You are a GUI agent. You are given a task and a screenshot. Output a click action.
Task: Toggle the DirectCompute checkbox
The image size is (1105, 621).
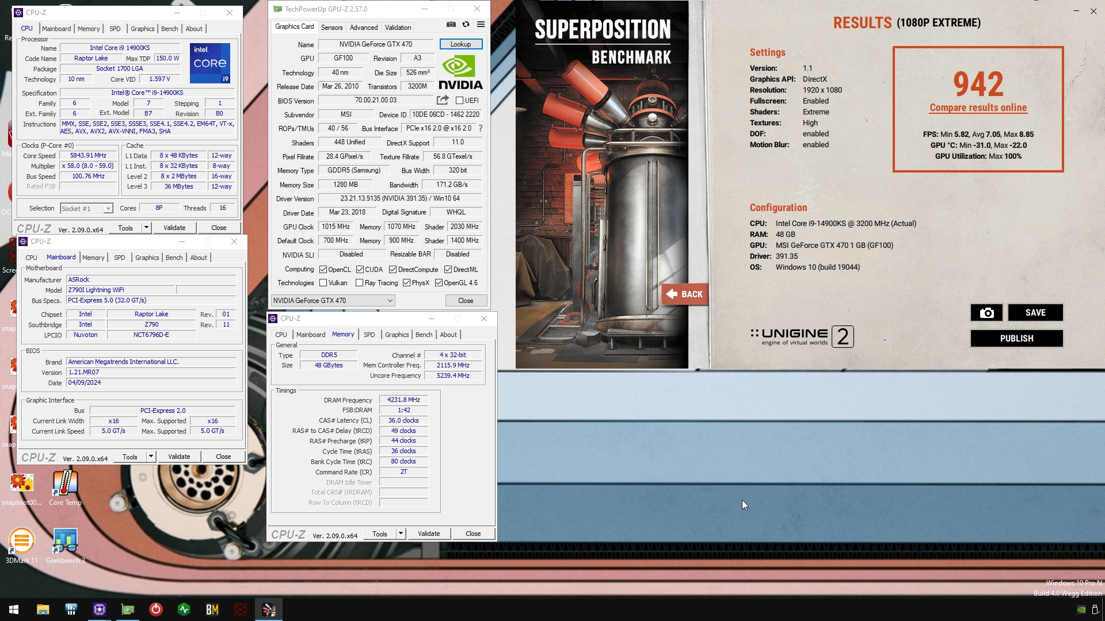coord(393,270)
